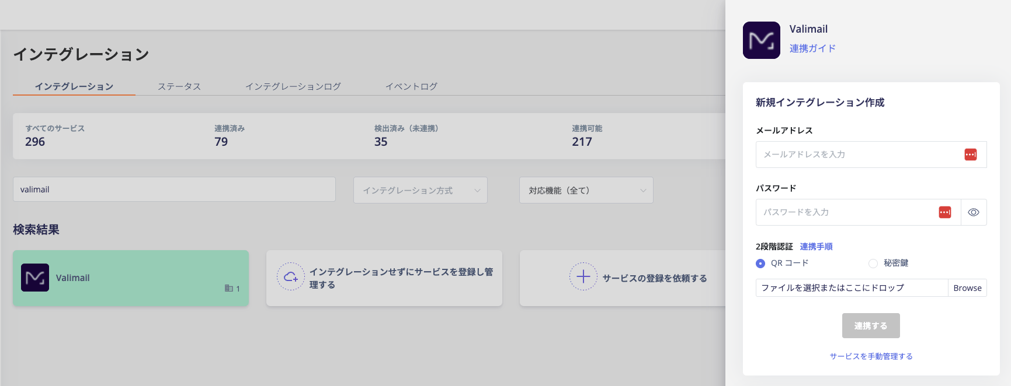Switch to the インテグレーションログ tab
The height and width of the screenshot is (386, 1011).
pos(293,86)
